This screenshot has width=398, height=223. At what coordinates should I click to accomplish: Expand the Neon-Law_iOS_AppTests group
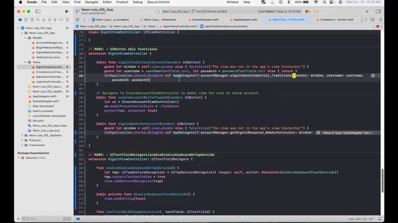[22, 135]
